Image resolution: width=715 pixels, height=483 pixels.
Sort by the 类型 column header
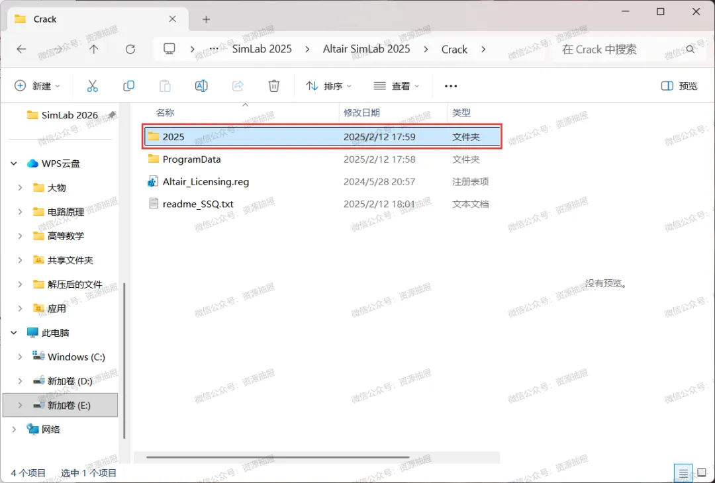point(461,112)
